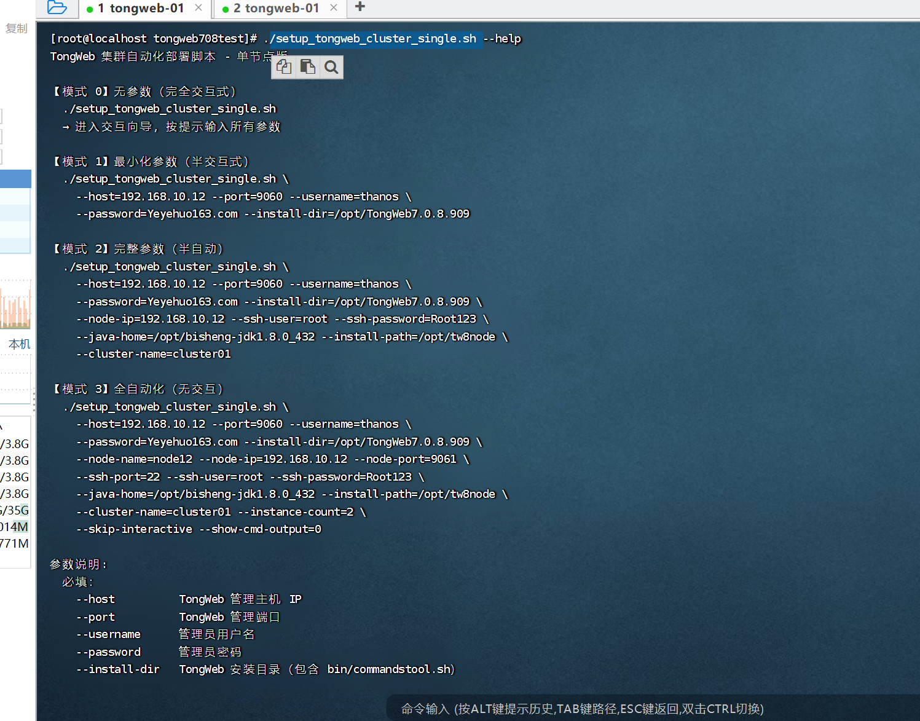The height and width of the screenshot is (721, 920).
Task: Click the --install-dir TongWeb 安装目录 row
Action: (265, 669)
